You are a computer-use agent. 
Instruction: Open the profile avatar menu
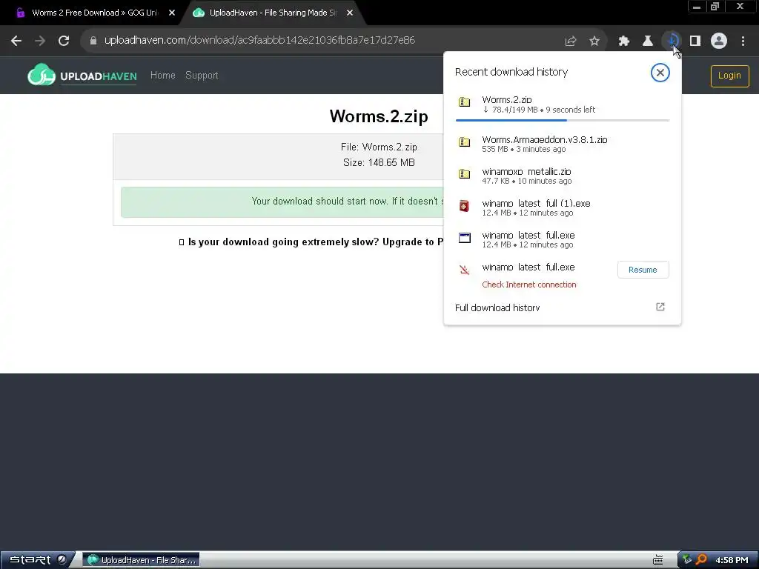(719, 41)
